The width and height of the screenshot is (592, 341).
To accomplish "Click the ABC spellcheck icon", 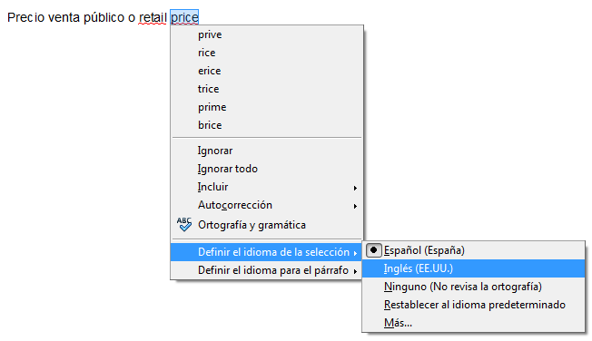I will coord(184,224).
